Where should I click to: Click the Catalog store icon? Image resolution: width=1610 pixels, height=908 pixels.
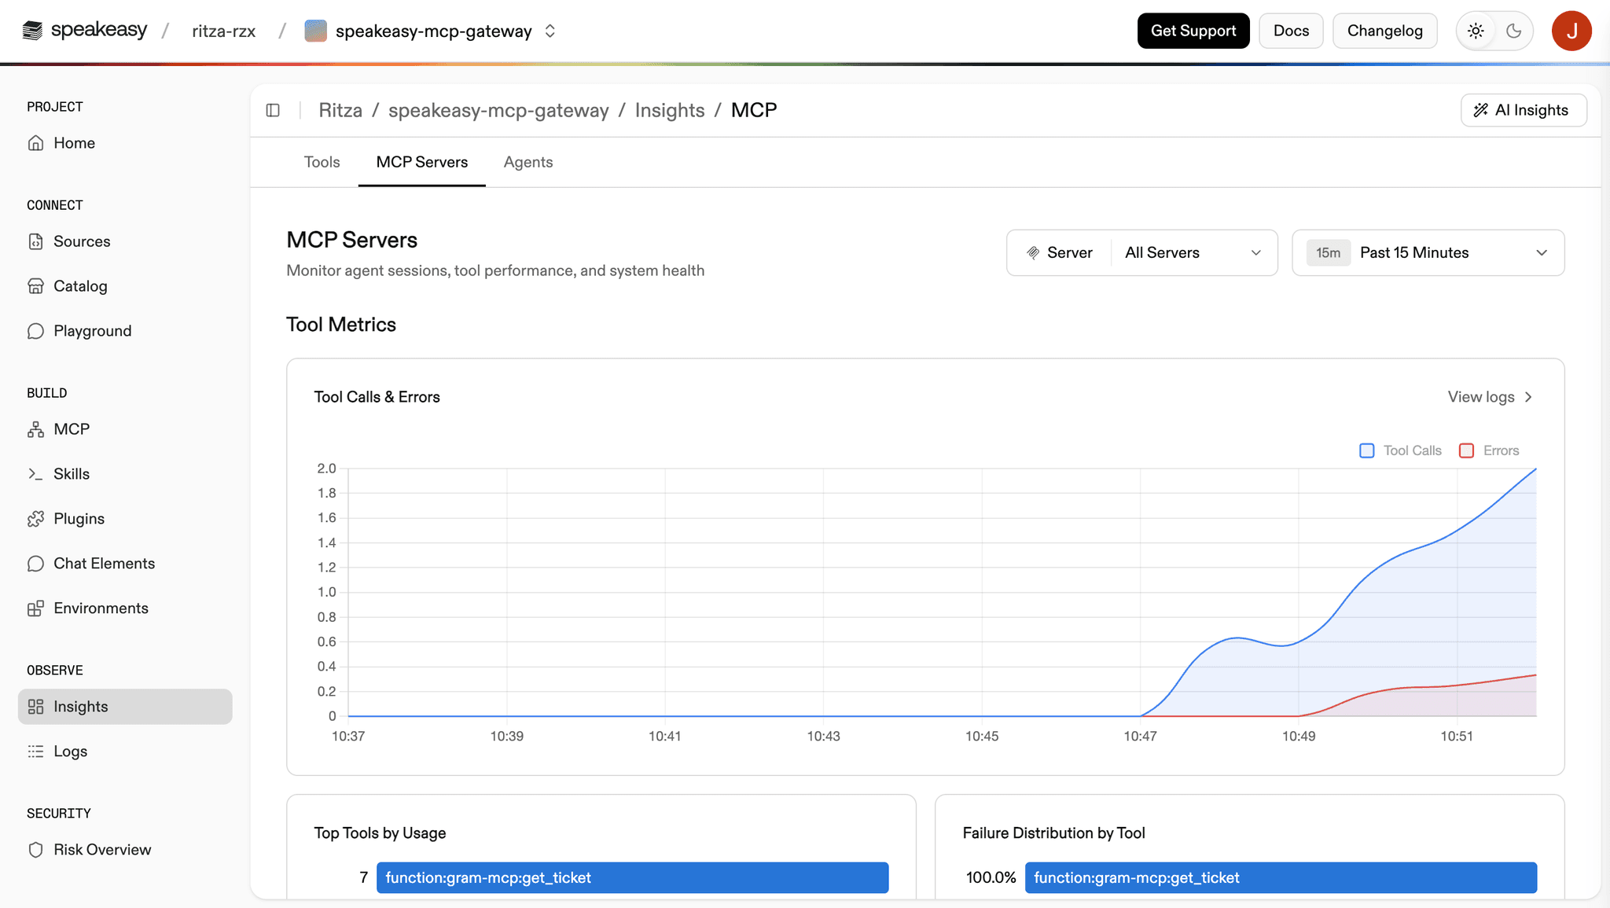tap(35, 286)
